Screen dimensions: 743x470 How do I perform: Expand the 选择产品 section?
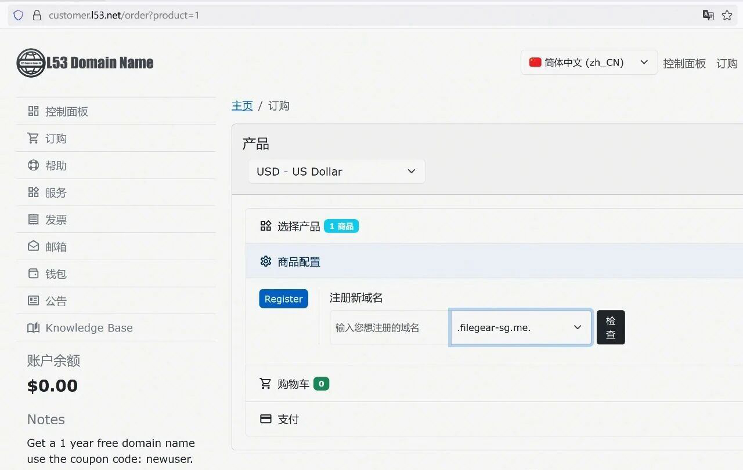pos(298,226)
